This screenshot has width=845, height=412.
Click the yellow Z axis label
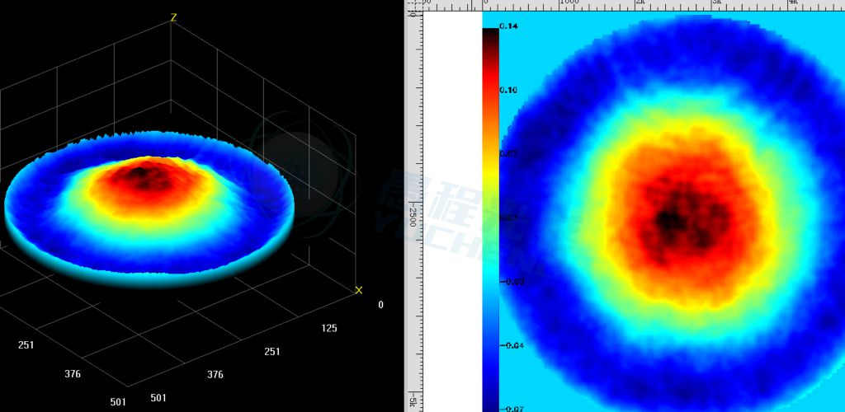[x=173, y=18]
